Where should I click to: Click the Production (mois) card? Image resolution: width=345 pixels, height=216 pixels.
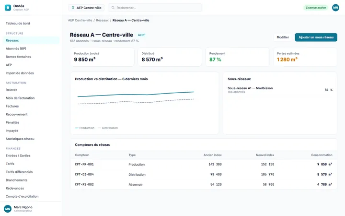(103, 57)
